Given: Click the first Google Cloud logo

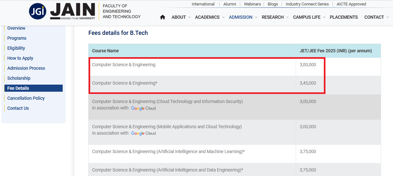Looking at the screenshot, I should pyautogui.click(x=143, y=108).
